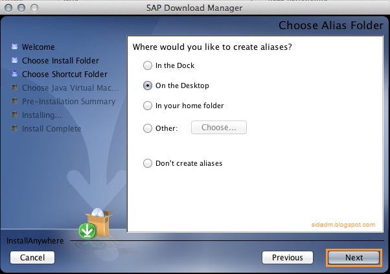
Task: Go back with the Previous button
Action: coord(288,258)
